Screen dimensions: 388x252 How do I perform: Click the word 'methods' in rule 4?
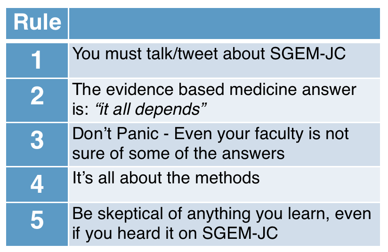[227, 178]
